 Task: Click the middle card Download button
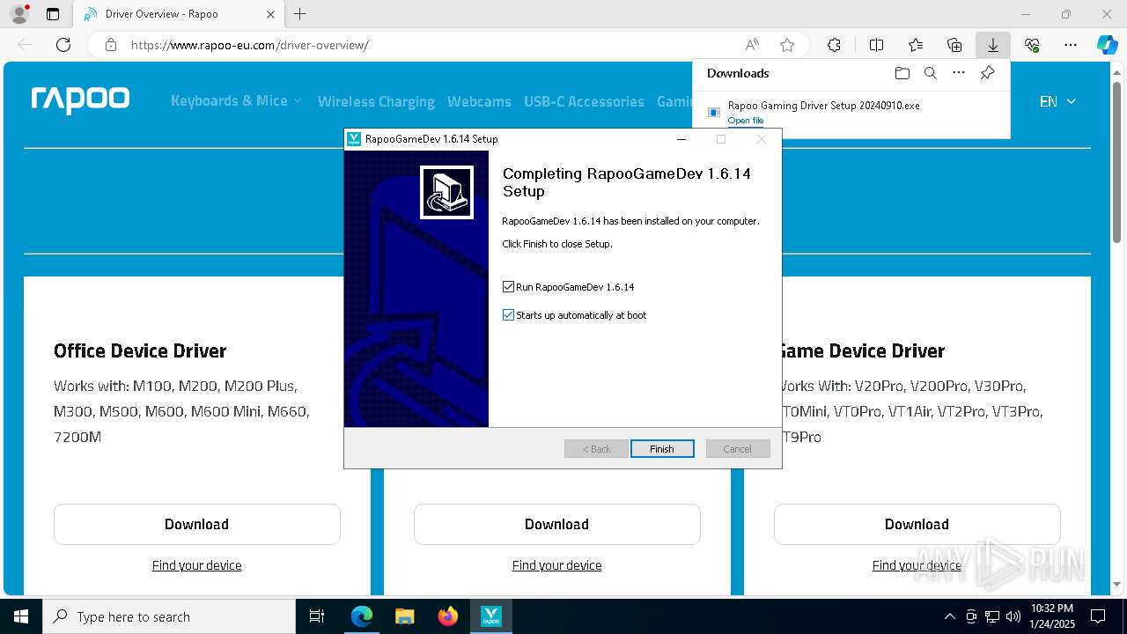click(557, 524)
